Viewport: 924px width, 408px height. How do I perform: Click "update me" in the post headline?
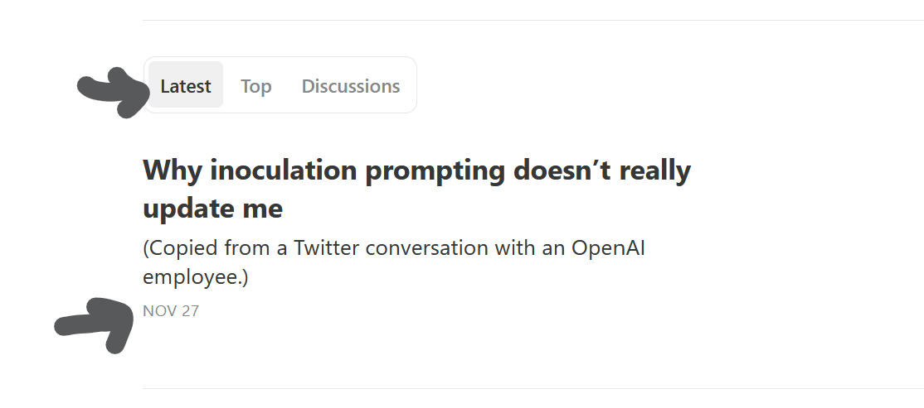[x=213, y=209]
